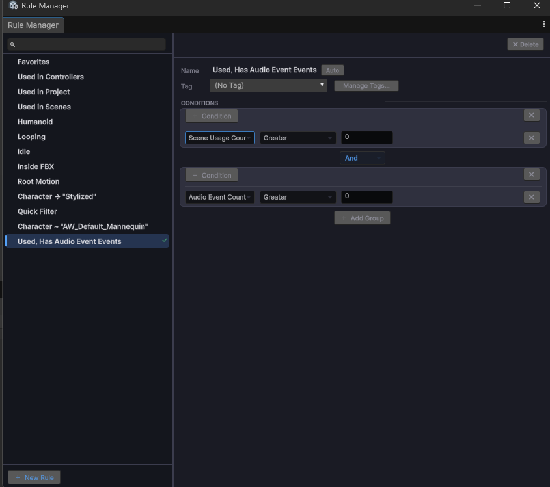Image resolution: width=550 pixels, height=487 pixels.
Task: Open the Audio Event Count property dropdown
Action: click(x=220, y=197)
